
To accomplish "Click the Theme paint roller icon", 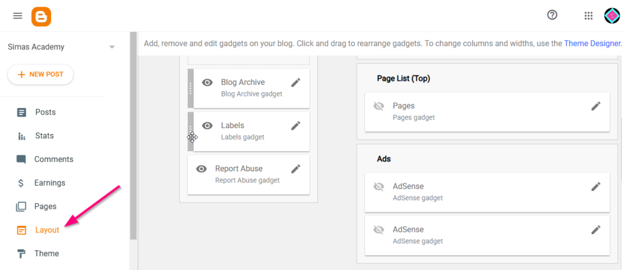I will 21,254.
